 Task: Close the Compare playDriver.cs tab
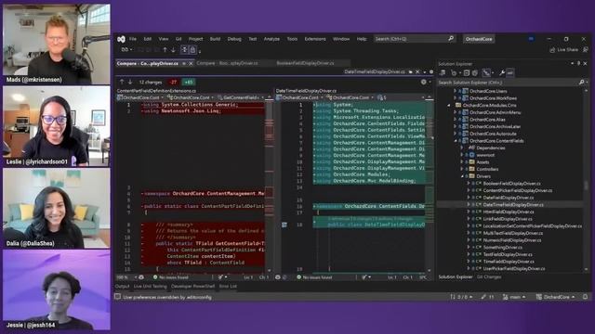click(x=191, y=64)
